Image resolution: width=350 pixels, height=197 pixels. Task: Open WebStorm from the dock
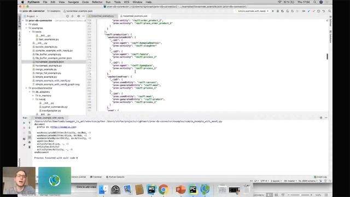(151, 189)
